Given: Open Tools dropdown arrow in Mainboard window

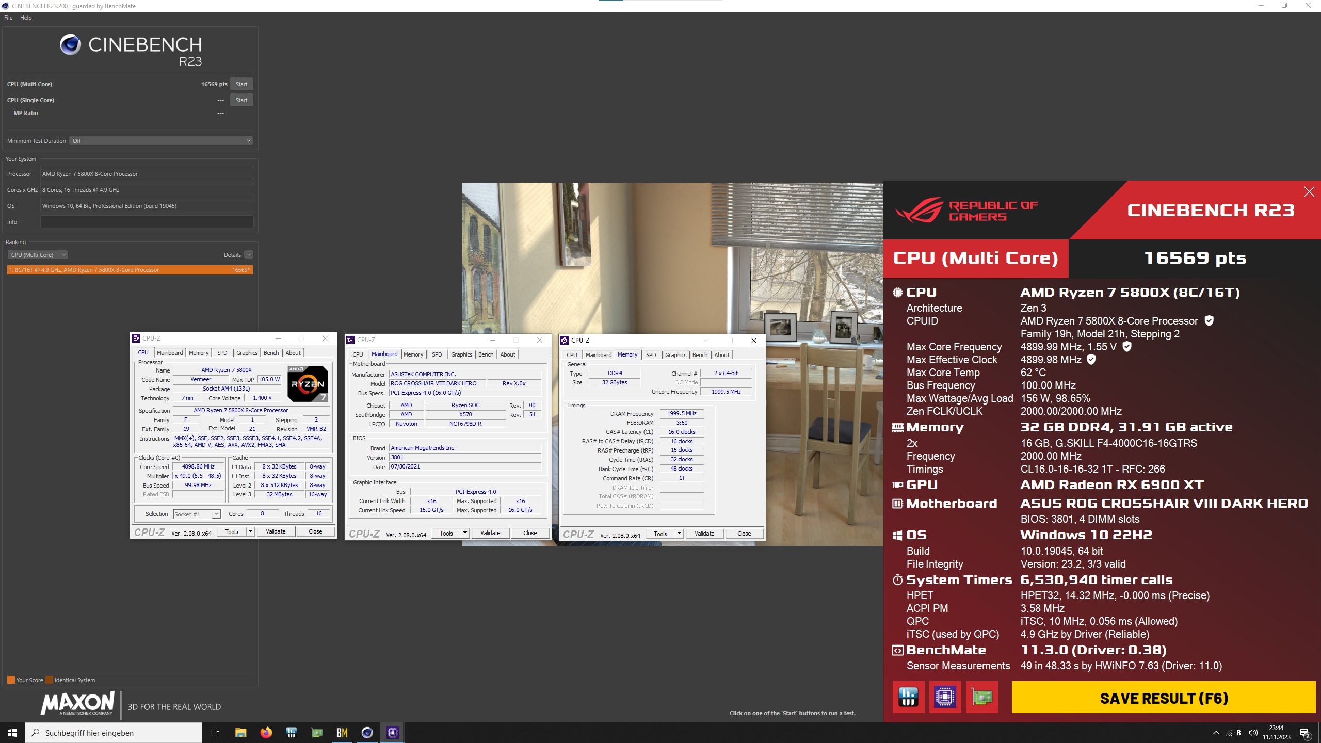Looking at the screenshot, I should [465, 533].
